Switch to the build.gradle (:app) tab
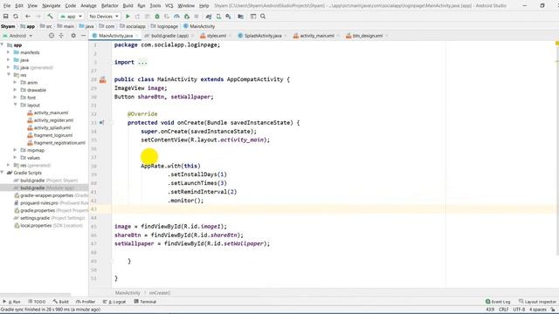Viewport: 559px width, 314px height. 169,36
